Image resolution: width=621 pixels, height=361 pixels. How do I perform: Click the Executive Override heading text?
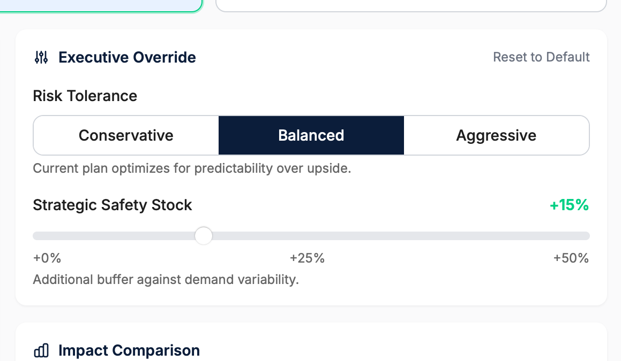click(127, 57)
